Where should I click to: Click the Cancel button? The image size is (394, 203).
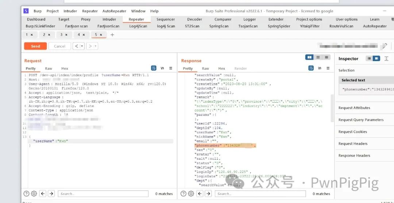coord(59,46)
